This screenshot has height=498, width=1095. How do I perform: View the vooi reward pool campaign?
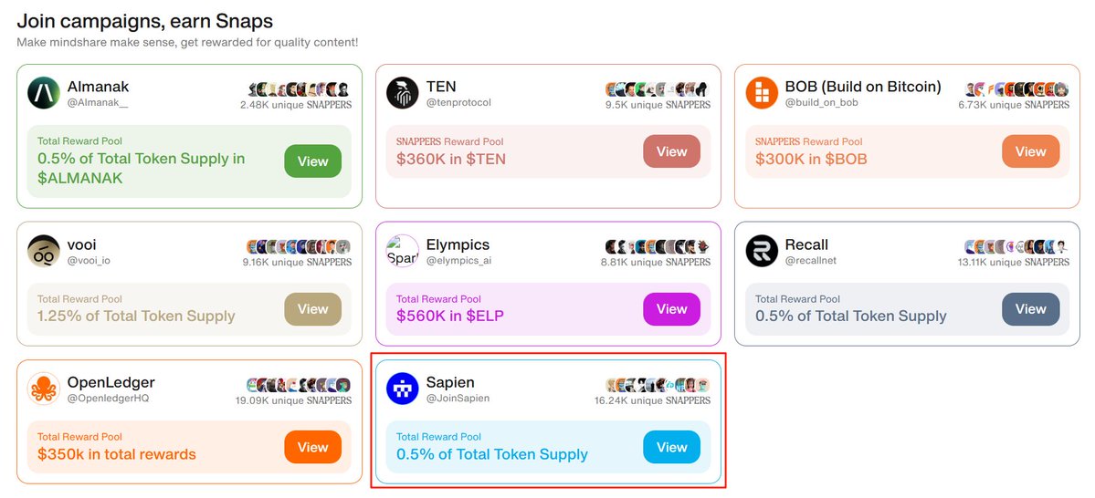[x=313, y=309]
